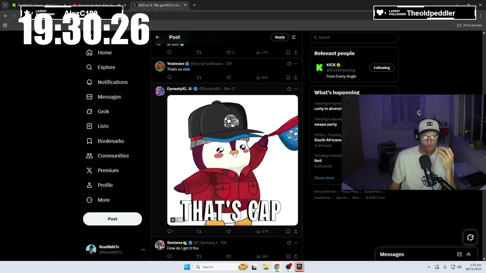Click Following button for KICK
486x273 pixels.
click(x=382, y=67)
